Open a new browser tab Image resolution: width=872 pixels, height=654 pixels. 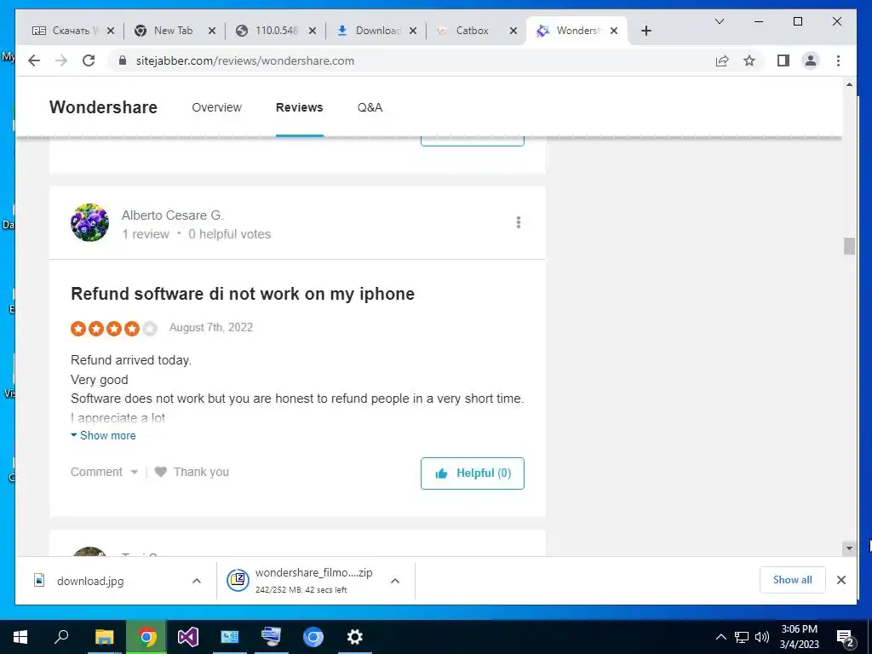coord(645,31)
